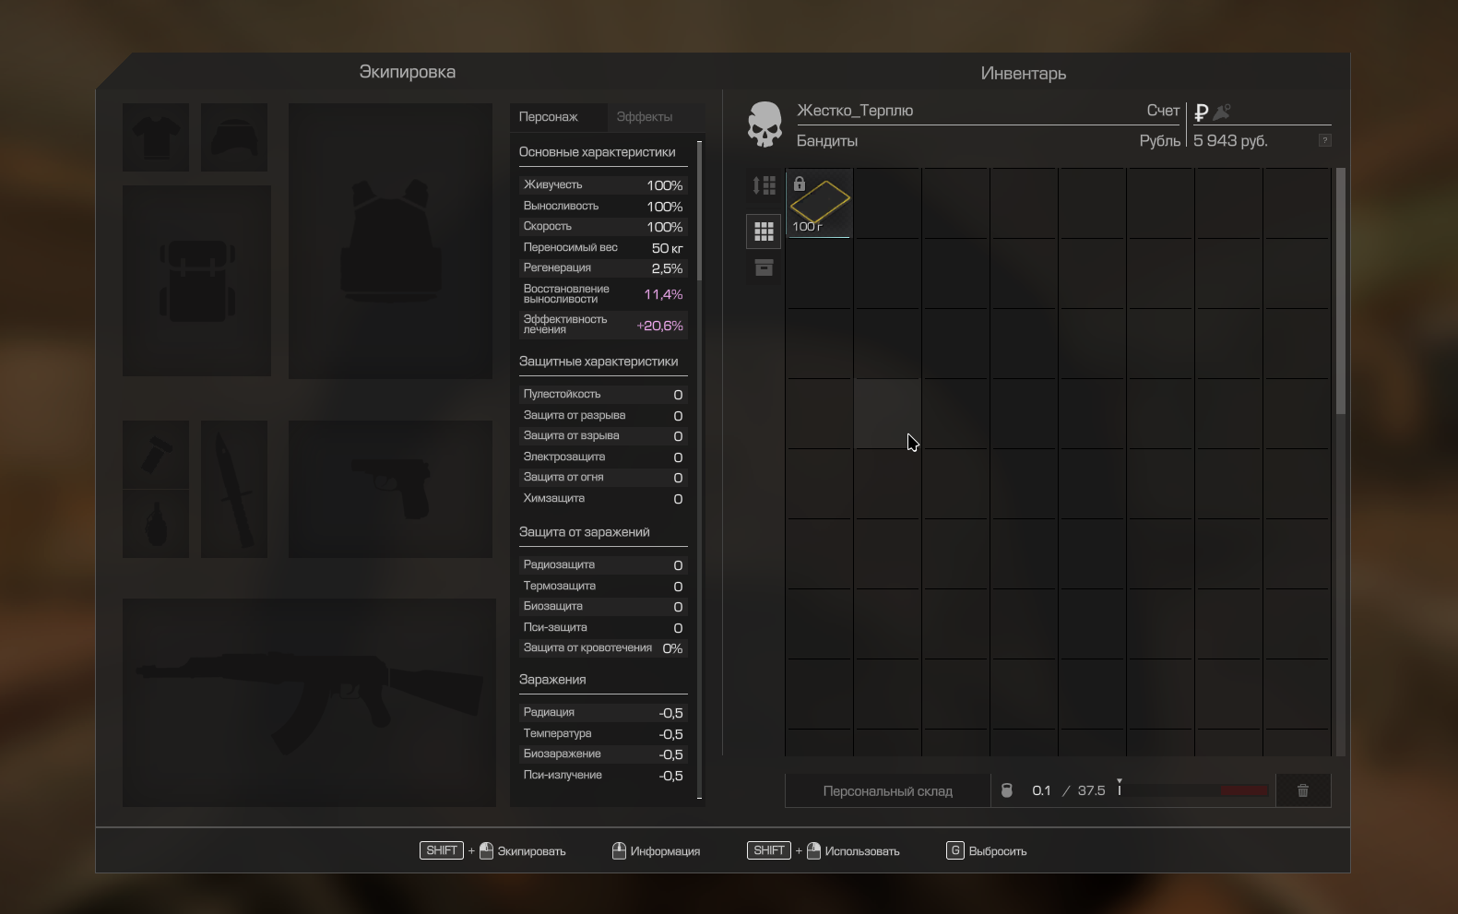This screenshot has width=1458, height=914.
Task: Select the grid view inventory icon
Action: 764,231
